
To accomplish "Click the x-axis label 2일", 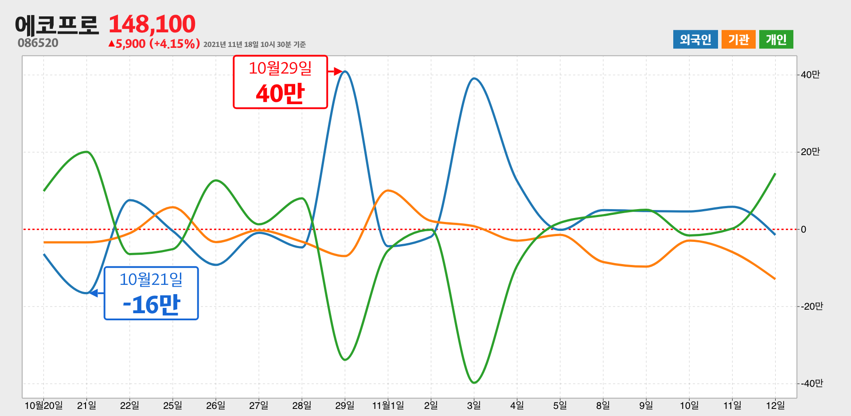I will coord(431,405).
